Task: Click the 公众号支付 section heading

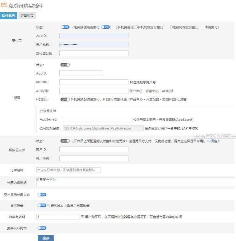Action: [48, 111]
